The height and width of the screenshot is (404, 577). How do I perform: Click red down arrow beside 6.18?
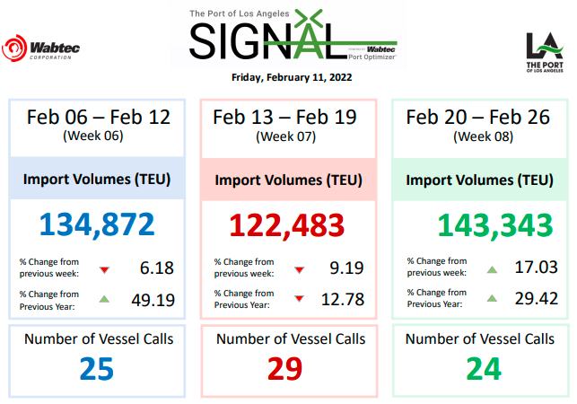pyautogui.click(x=104, y=269)
